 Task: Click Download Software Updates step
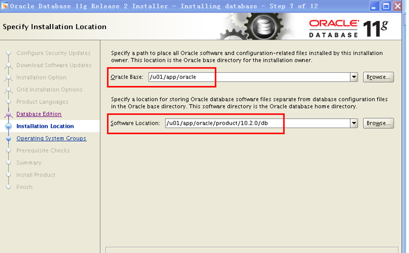(54, 65)
